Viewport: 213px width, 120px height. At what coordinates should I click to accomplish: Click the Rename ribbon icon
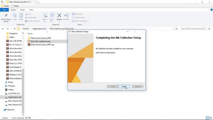(66, 17)
